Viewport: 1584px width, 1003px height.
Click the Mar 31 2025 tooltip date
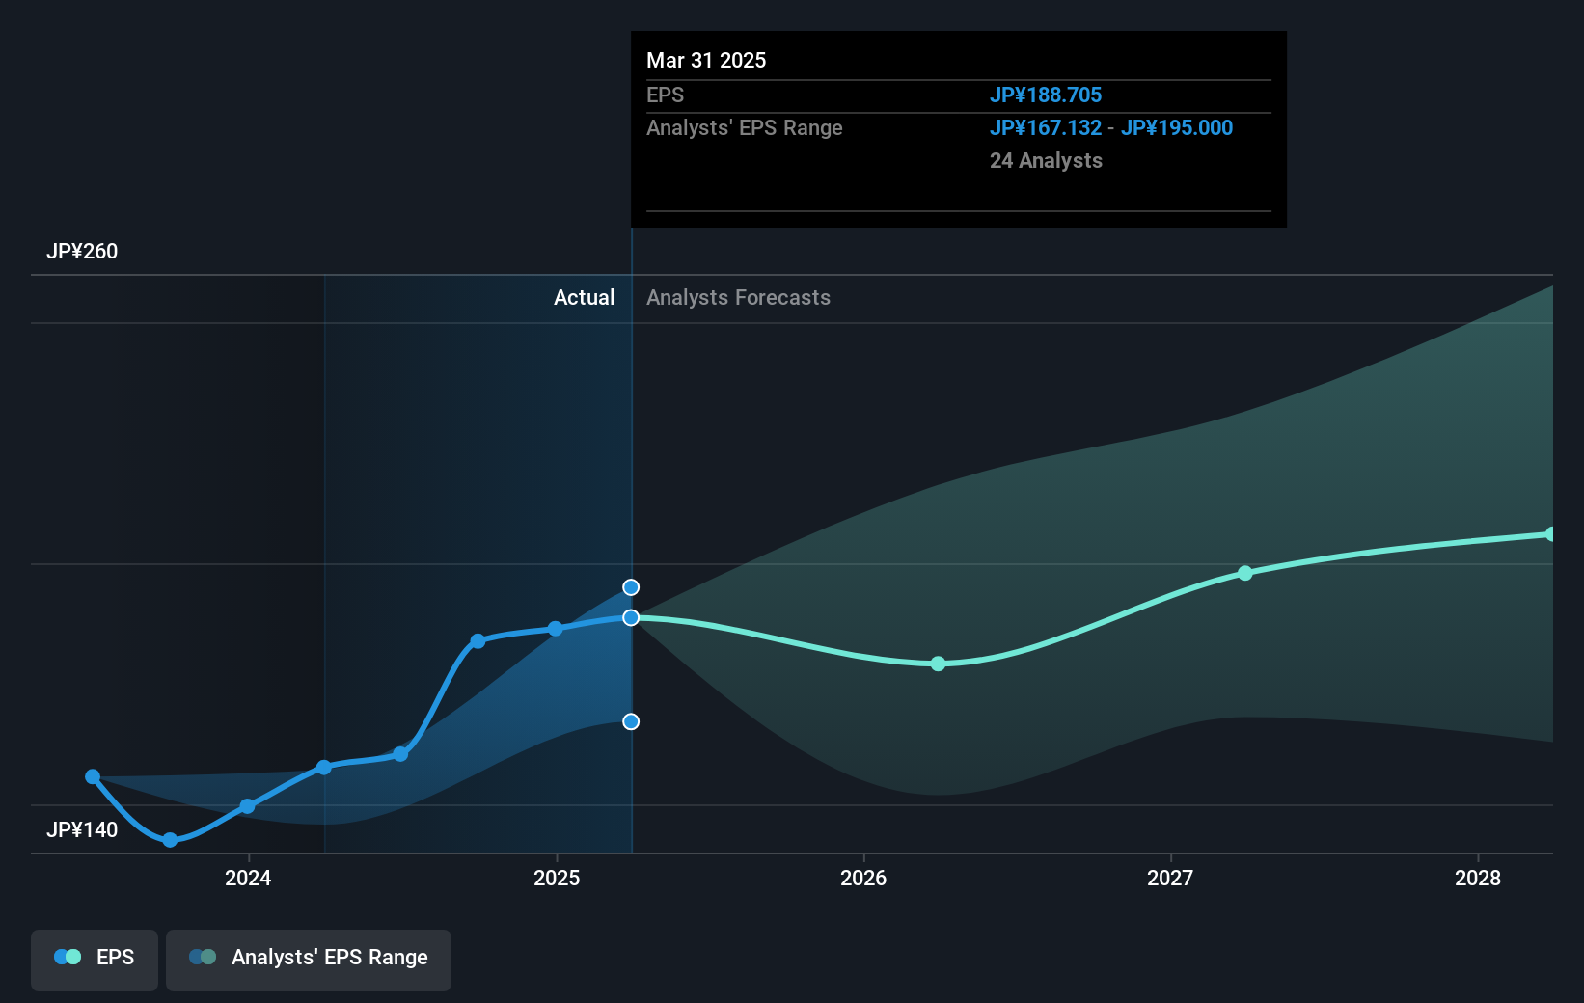point(706,61)
